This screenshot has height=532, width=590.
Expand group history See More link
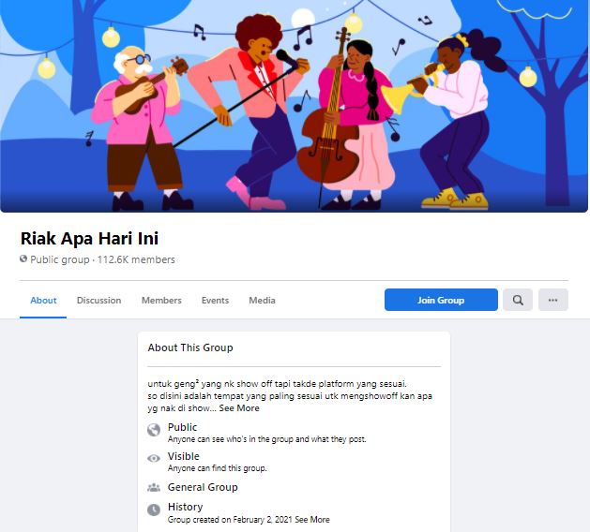coord(312,520)
